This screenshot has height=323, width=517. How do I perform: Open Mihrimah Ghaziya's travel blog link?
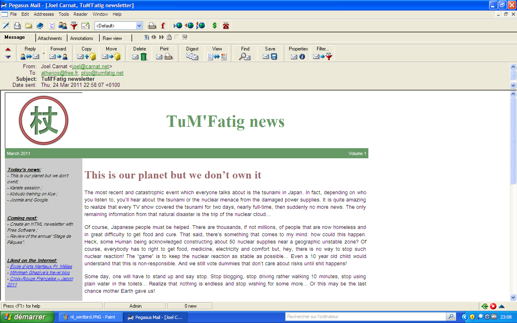(x=40, y=273)
